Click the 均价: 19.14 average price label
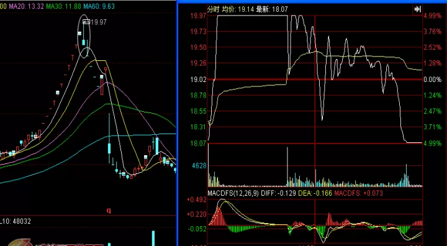 238,9
